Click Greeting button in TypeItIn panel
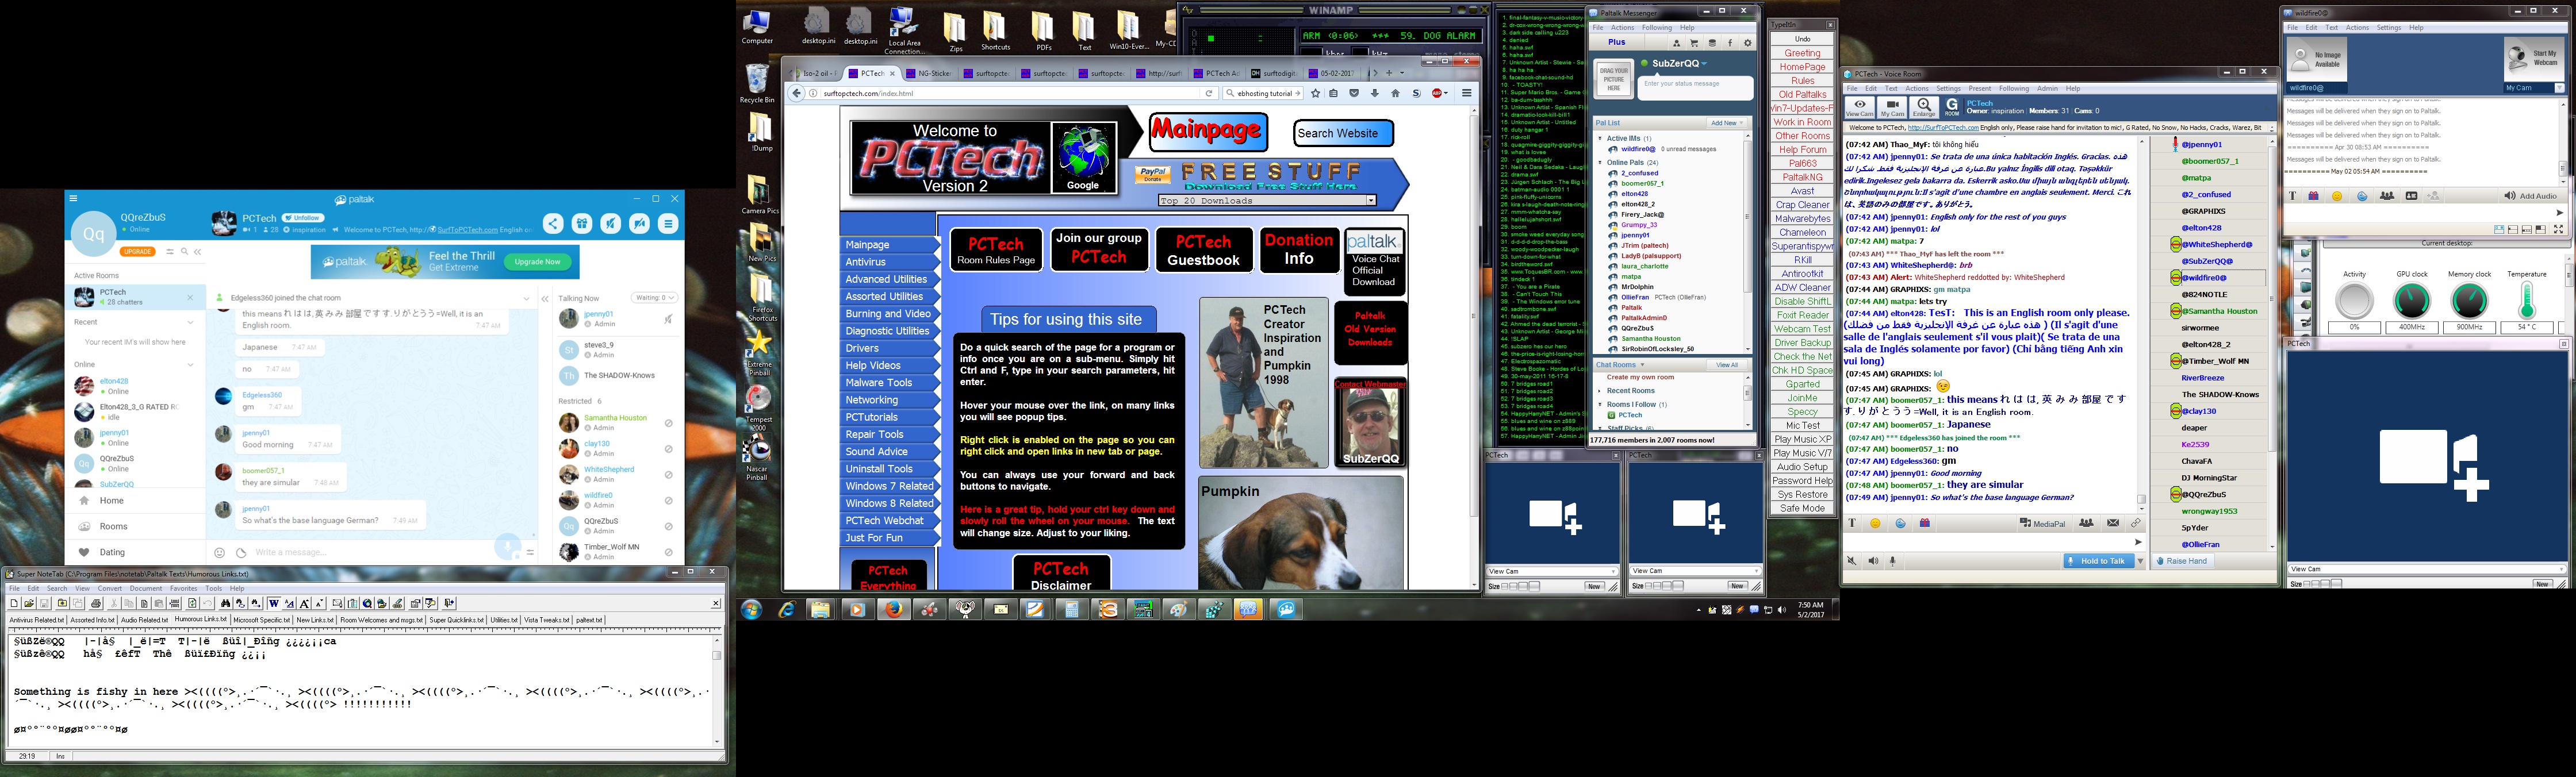The image size is (2576, 777). point(1802,53)
